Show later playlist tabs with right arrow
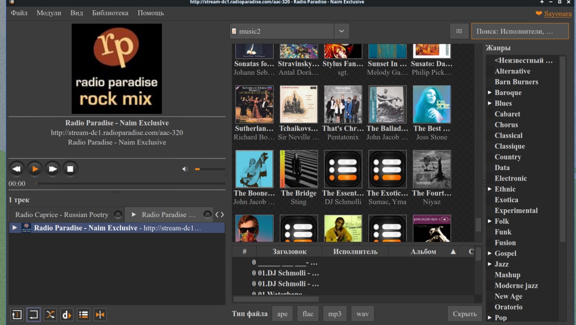The width and height of the screenshot is (576, 325). point(222,215)
